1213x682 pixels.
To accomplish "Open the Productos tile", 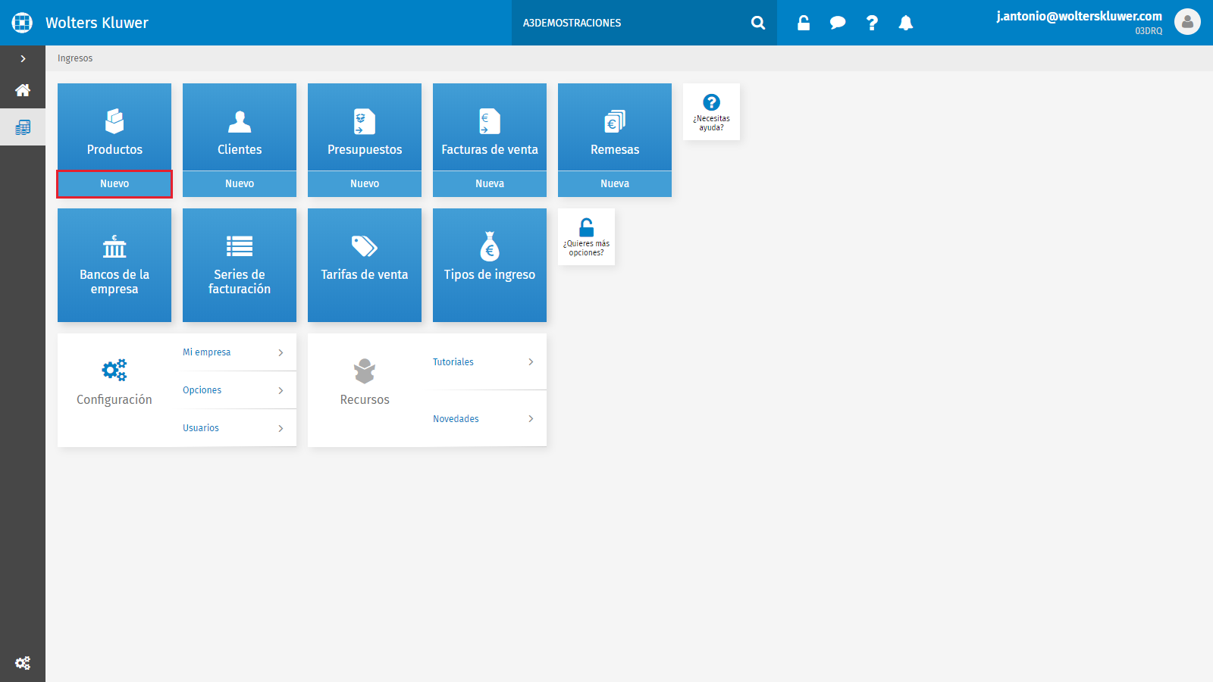I will [114, 127].
